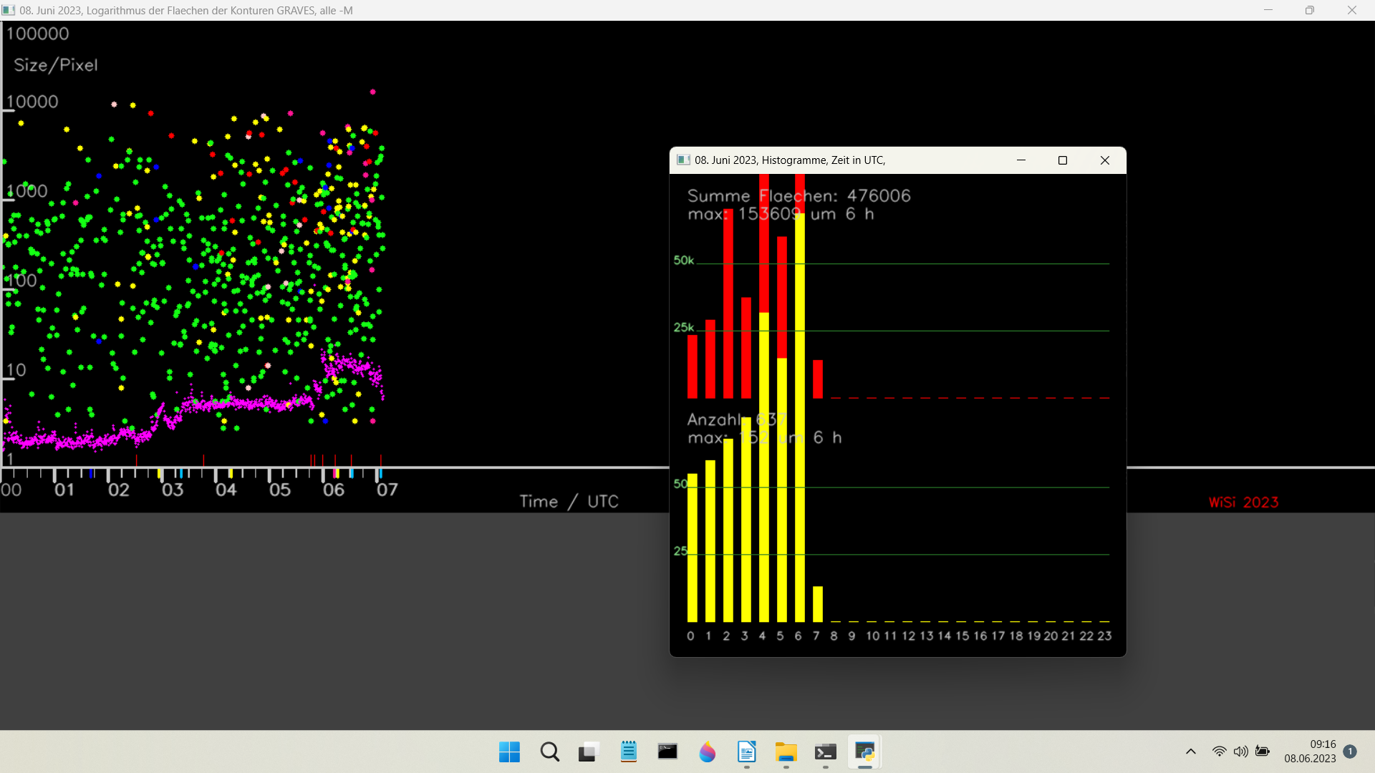Close the main Logarithmus window
Screen dimensions: 1375x773
point(1352,10)
